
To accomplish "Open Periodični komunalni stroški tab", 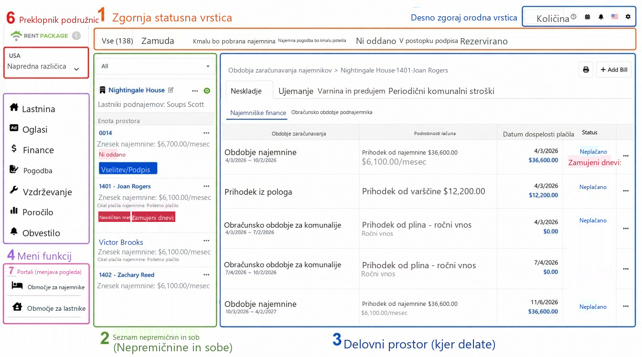I will click(x=441, y=91).
